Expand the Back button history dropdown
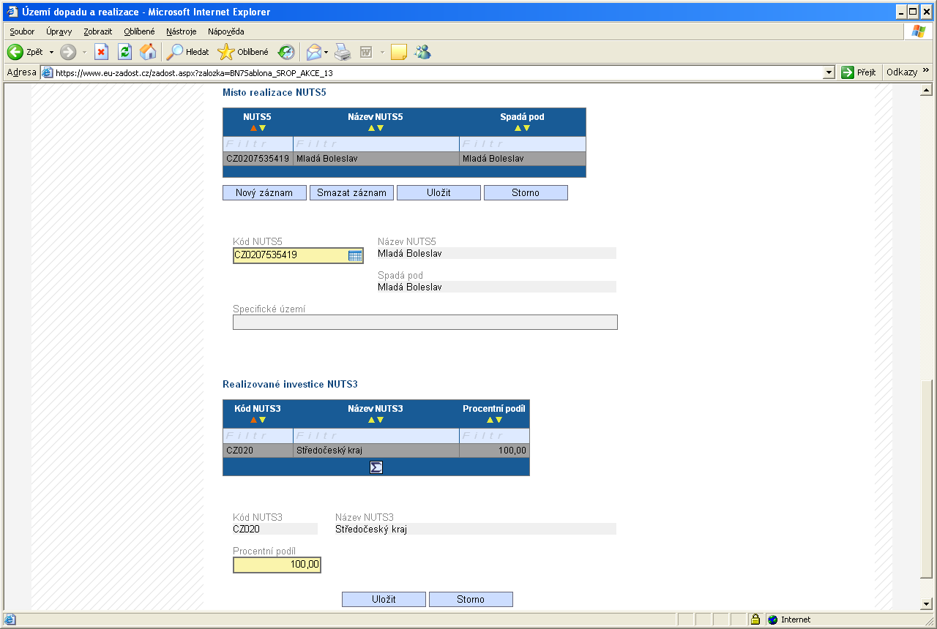 click(51, 52)
